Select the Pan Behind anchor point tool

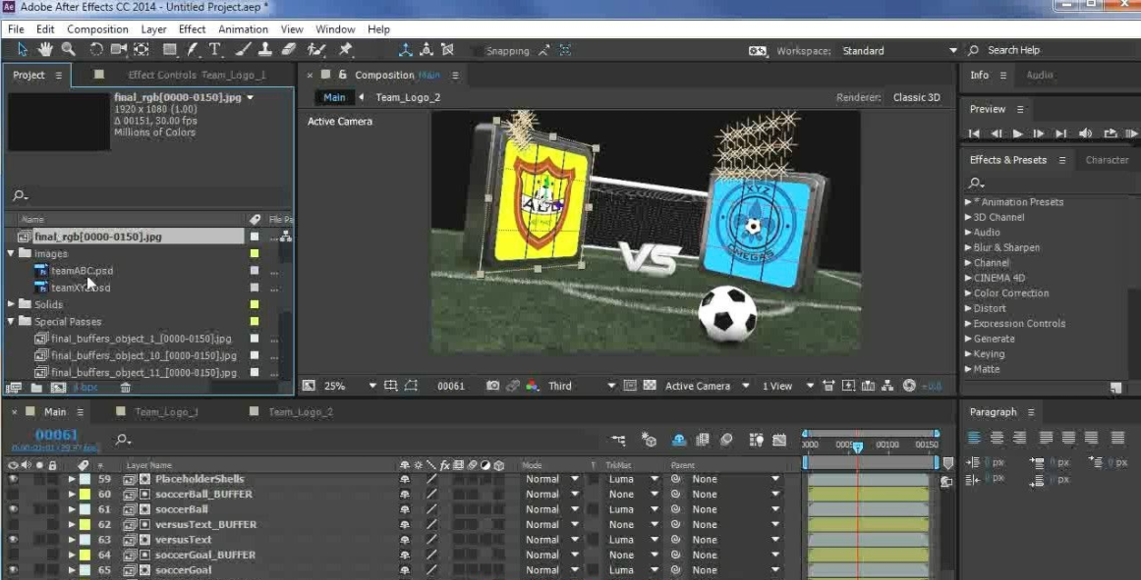[142, 49]
